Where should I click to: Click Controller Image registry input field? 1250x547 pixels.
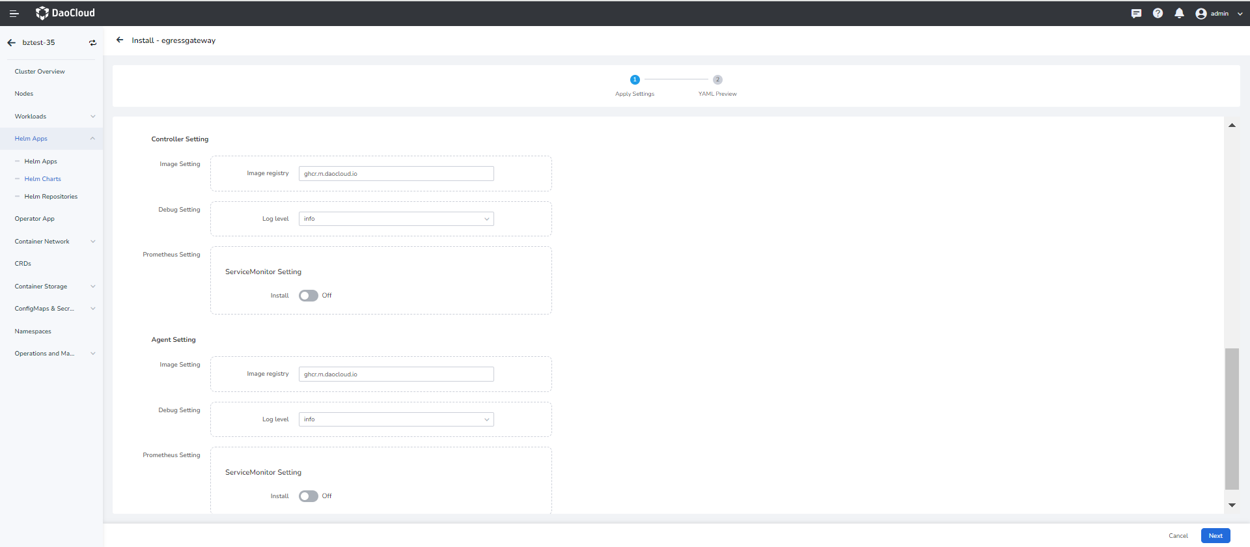[x=396, y=173]
